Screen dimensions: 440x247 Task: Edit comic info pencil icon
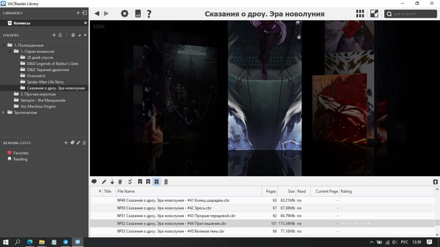pyautogui.click(x=104, y=182)
